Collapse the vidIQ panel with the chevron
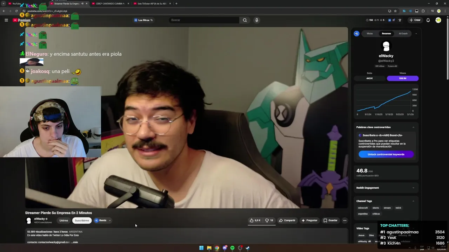Image resolution: width=449 pixels, height=252 pixels. click(x=416, y=34)
